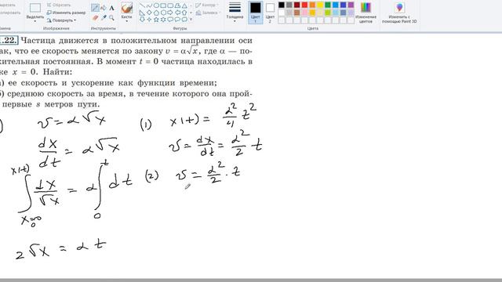Choose gray color from palette

[289, 5]
